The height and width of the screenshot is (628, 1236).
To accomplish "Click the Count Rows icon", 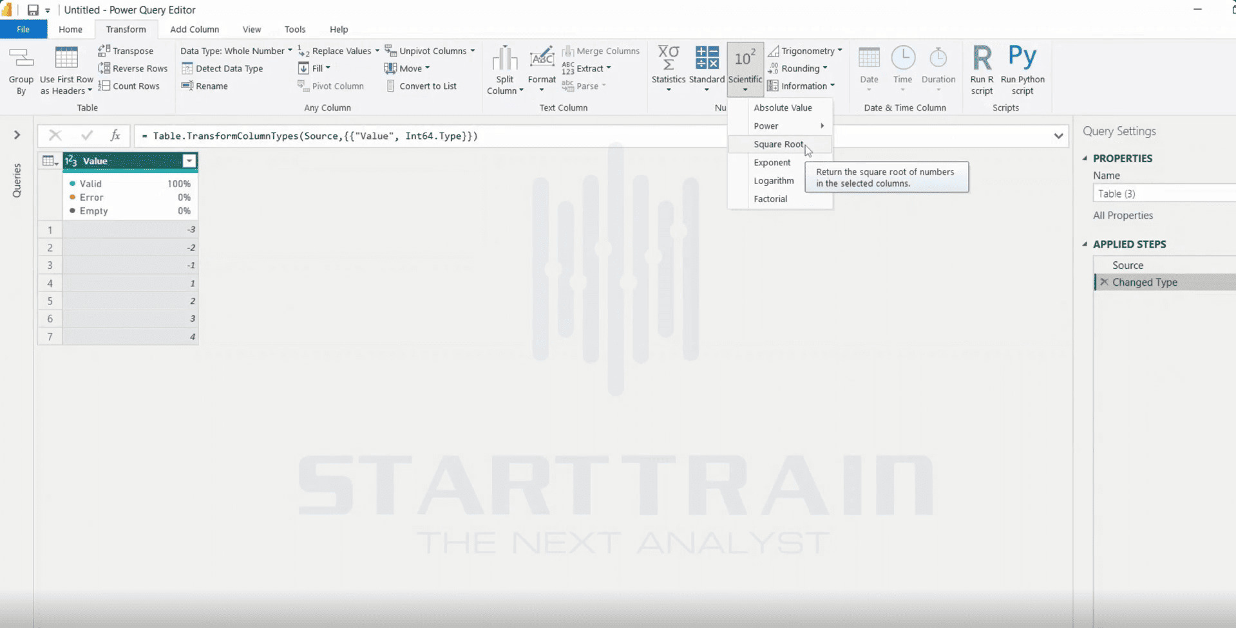I will tap(104, 86).
